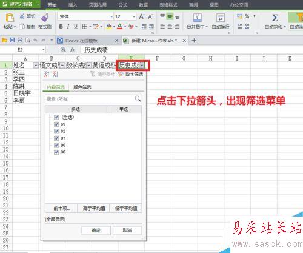Viewport: 303px width, 253px height.
Task: Open the 公式 ribbon tab
Action: [x=122, y=5]
